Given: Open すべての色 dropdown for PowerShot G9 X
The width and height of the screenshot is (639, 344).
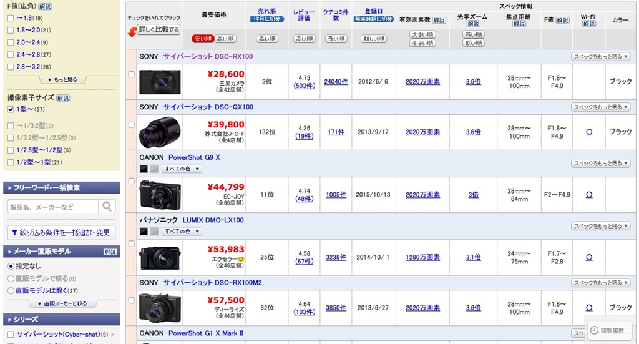Looking at the screenshot, I should [x=182, y=169].
